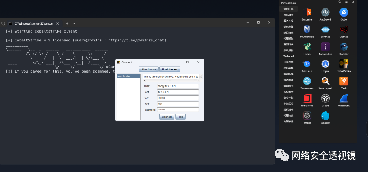Image resolution: width=368 pixels, height=172 pixels.
Task: Select the 漏洞利用 category
Action: tap(289, 86)
